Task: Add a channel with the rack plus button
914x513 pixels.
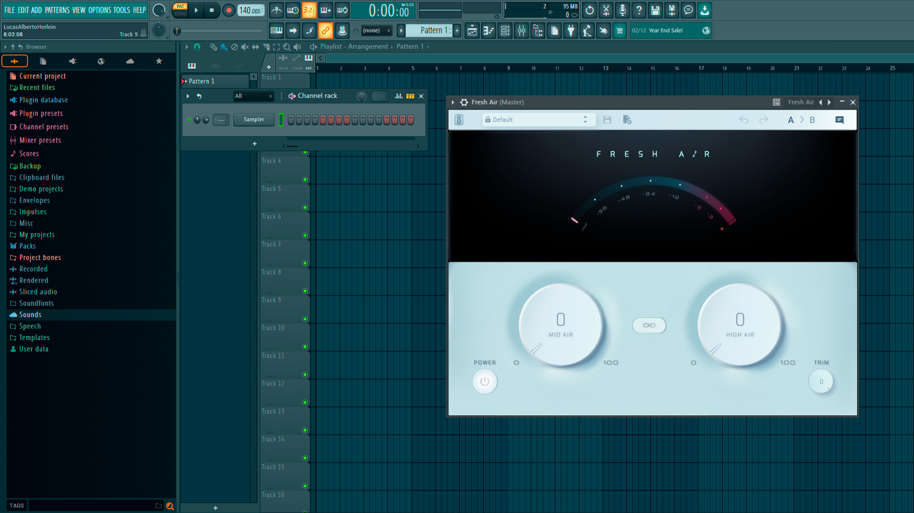Action: click(254, 144)
